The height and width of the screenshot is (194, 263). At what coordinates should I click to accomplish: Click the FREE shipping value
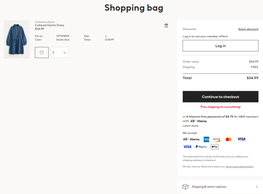tap(254, 67)
